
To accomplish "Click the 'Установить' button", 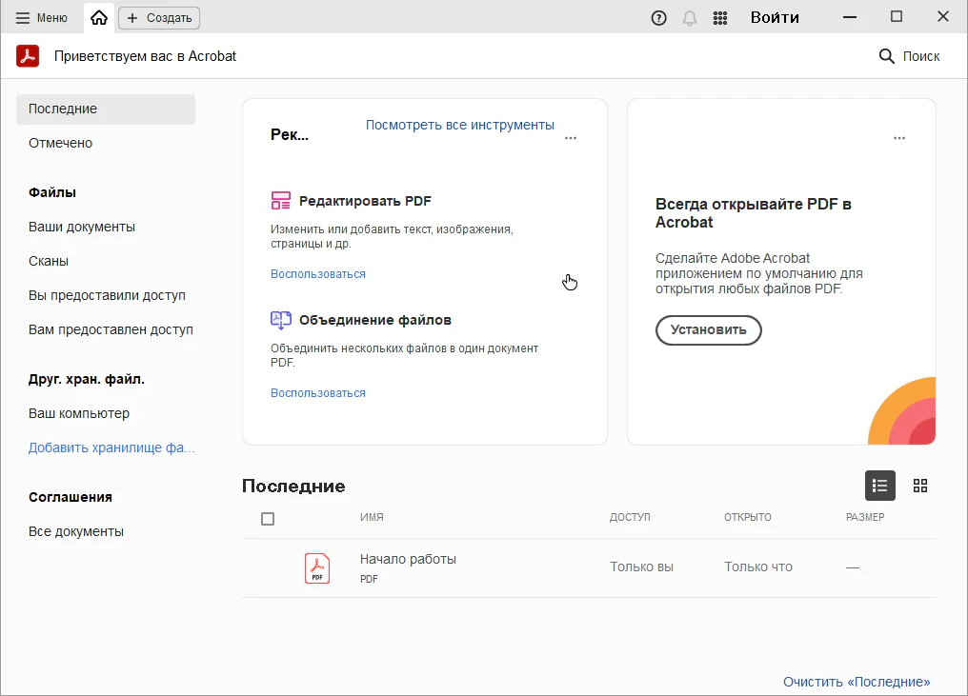I will [x=708, y=330].
